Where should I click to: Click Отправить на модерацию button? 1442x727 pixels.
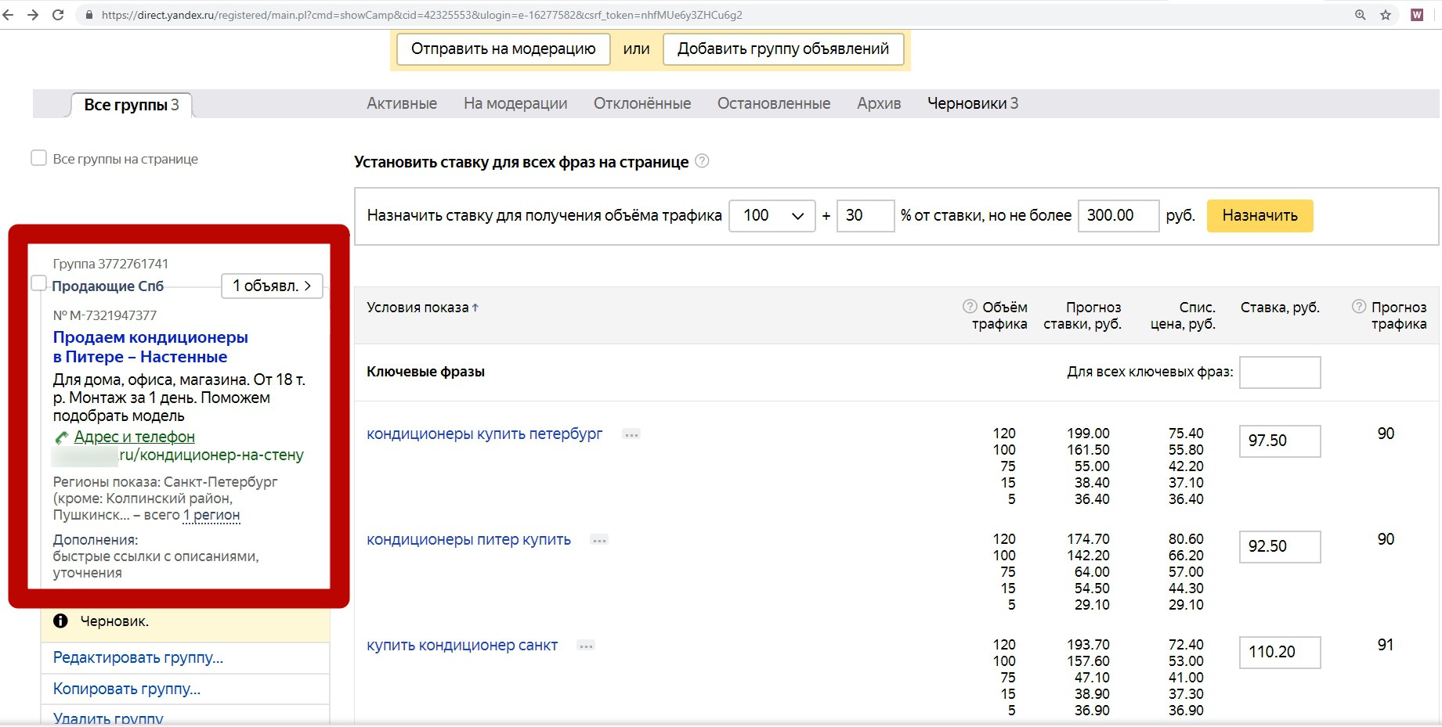coord(504,49)
